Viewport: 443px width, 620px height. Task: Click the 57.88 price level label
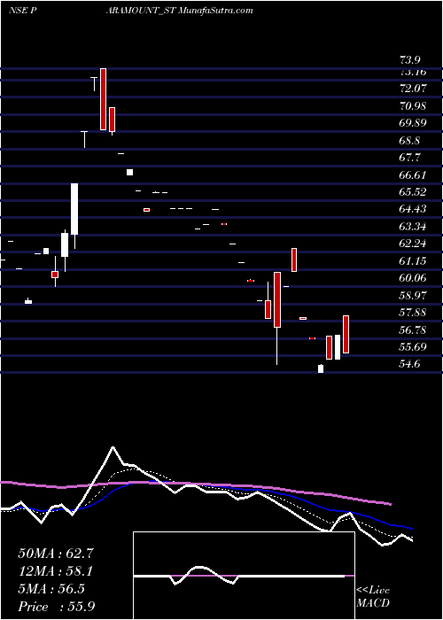[x=414, y=313]
